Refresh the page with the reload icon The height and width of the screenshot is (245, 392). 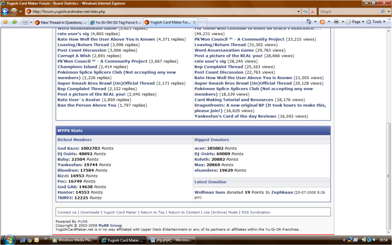(x=305, y=12)
